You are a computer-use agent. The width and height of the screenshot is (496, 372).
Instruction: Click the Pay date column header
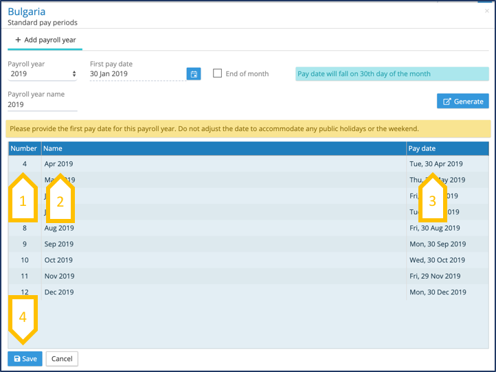tap(422, 148)
